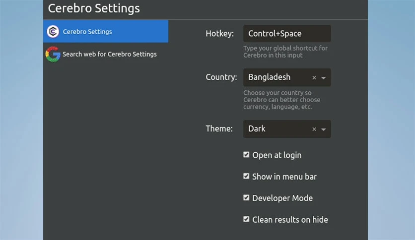This screenshot has height=240, width=415.
Task: Click the 'Choose your country' hint text
Action: click(281, 100)
